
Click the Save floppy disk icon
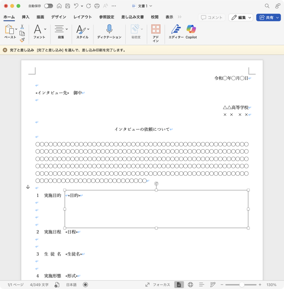pyautogui.click(x=67, y=6)
